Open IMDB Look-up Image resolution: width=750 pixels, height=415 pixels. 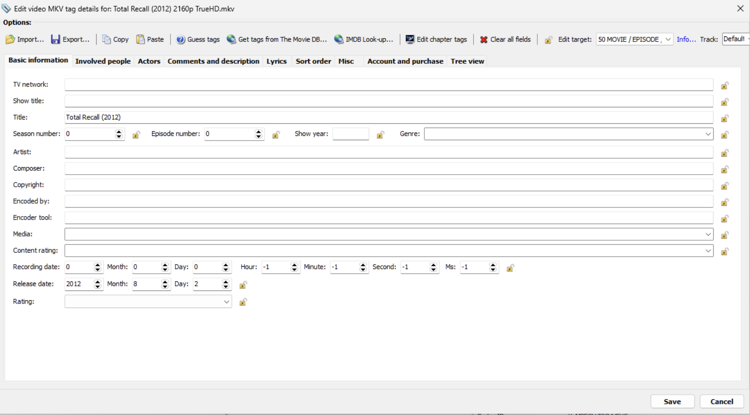pos(364,40)
